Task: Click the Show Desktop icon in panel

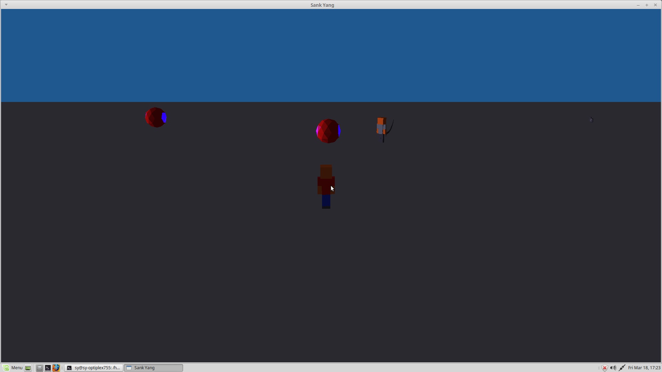Action: 28,368
